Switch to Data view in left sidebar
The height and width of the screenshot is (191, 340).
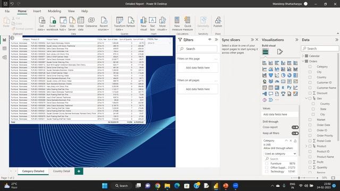[x=4, y=48]
